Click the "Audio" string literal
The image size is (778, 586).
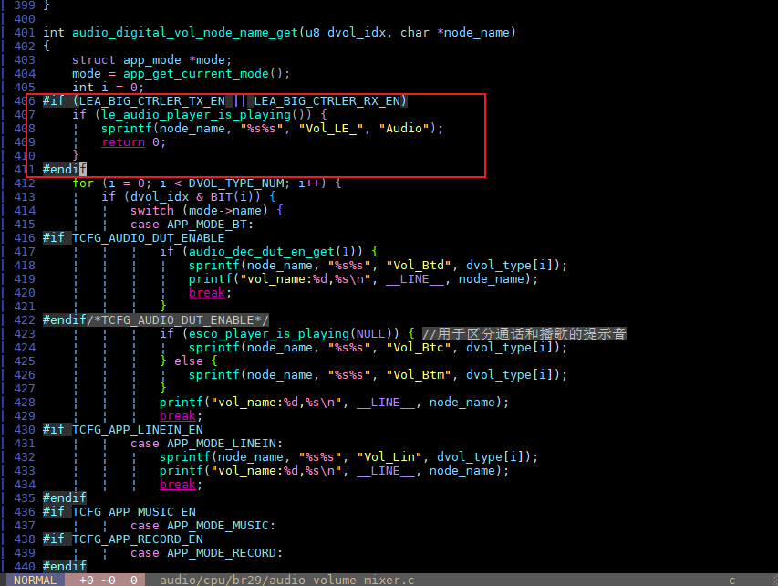coord(404,129)
